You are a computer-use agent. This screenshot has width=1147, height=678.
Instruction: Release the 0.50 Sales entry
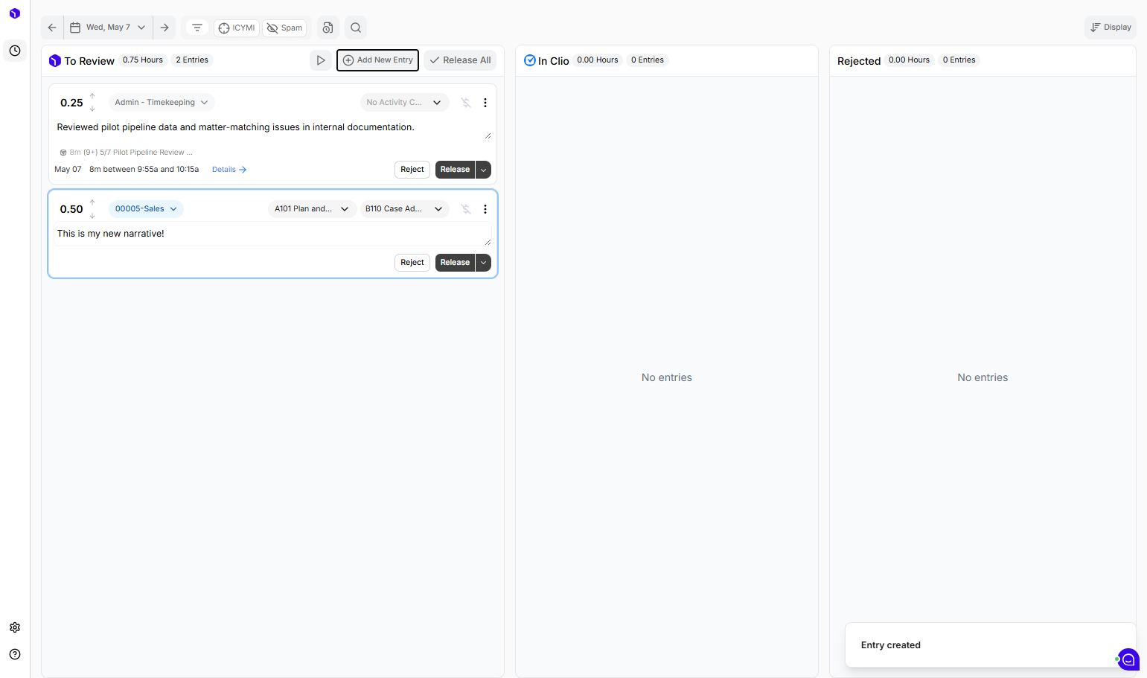(x=455, y=263)
